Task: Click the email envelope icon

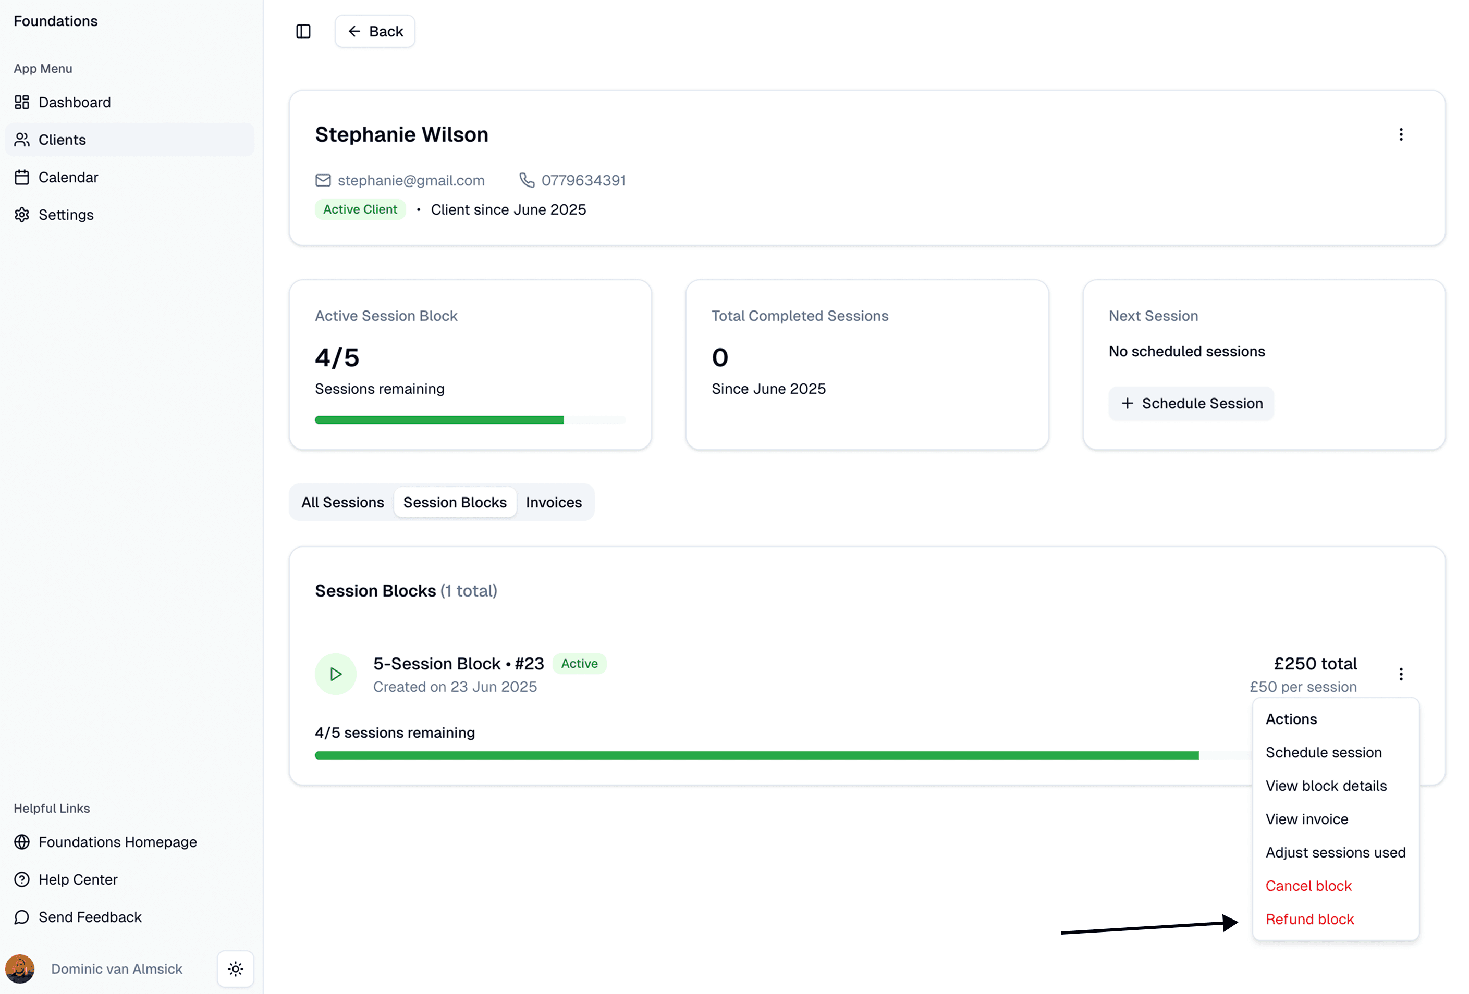Action: click(323, 181)
